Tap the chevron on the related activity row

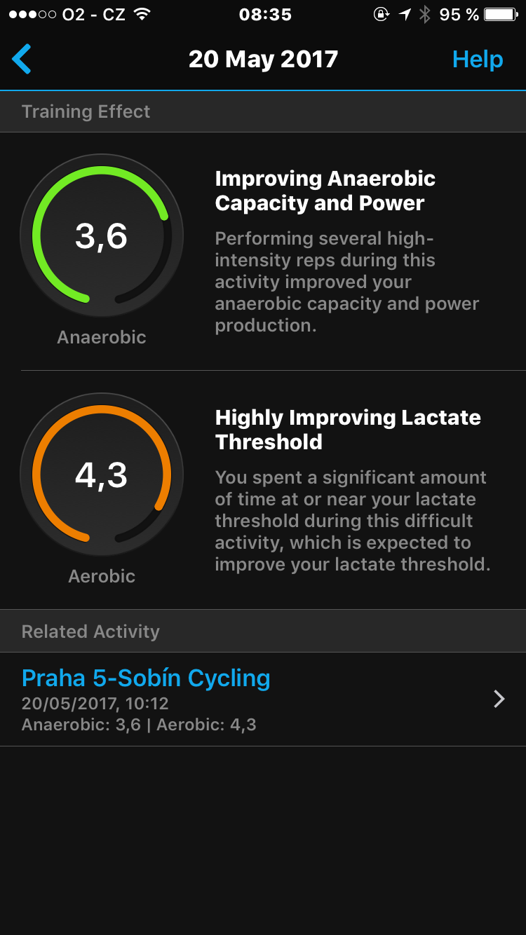click(x=499, y=699)
